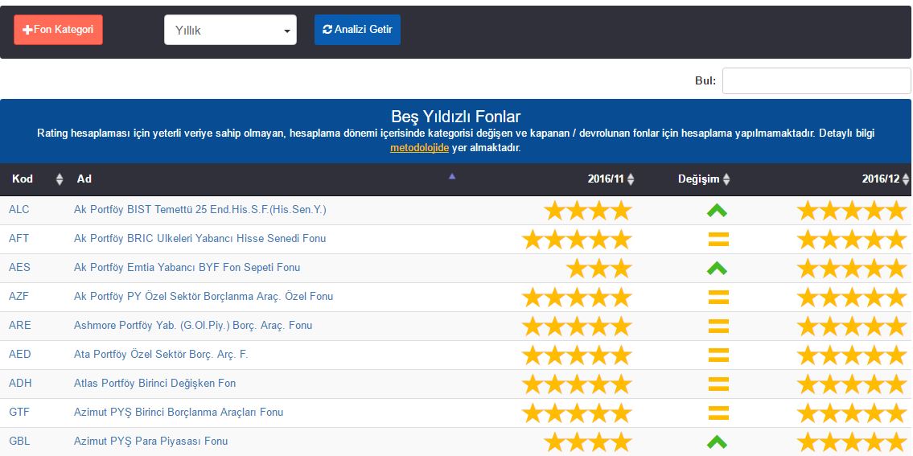The width and height of the screenshot is (913, 456).
Task: Click 2016/11 three-star rating for AES
Action: (x=599, y=268)
